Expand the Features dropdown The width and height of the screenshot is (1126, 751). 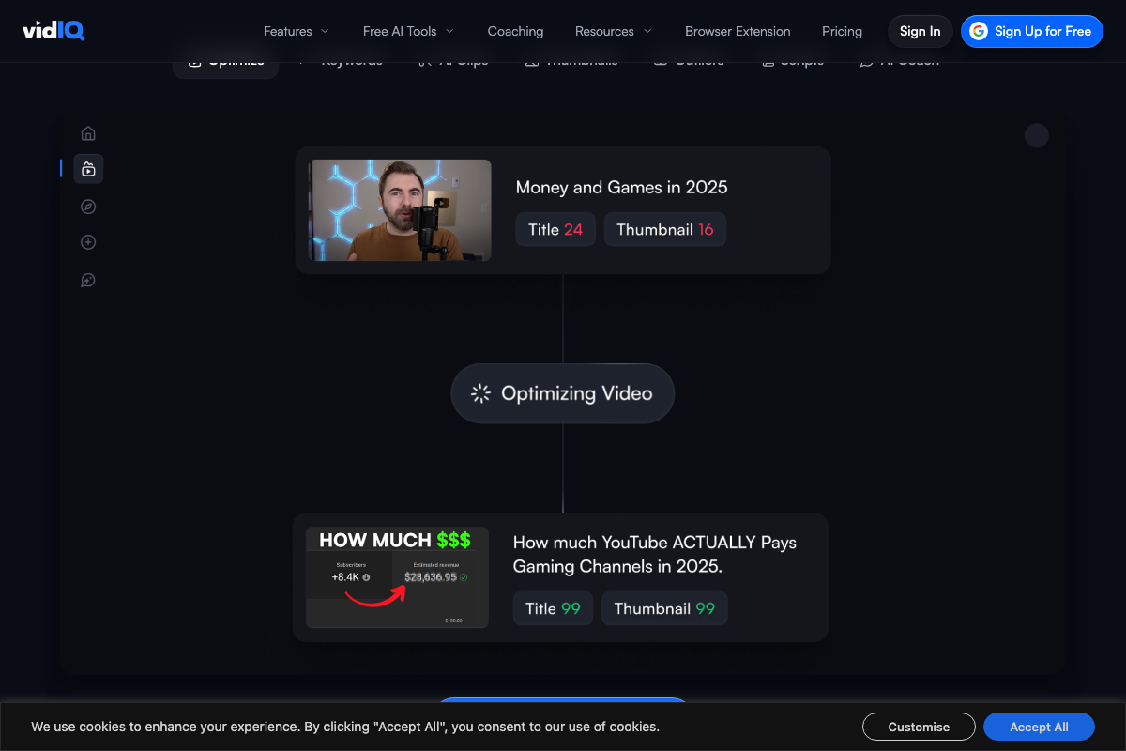pyautogui.click(x=296, y=31)
